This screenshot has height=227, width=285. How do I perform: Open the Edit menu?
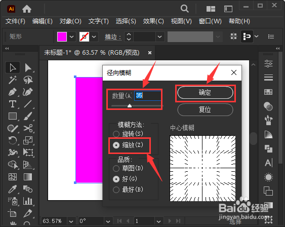click(x=43, y=21)
